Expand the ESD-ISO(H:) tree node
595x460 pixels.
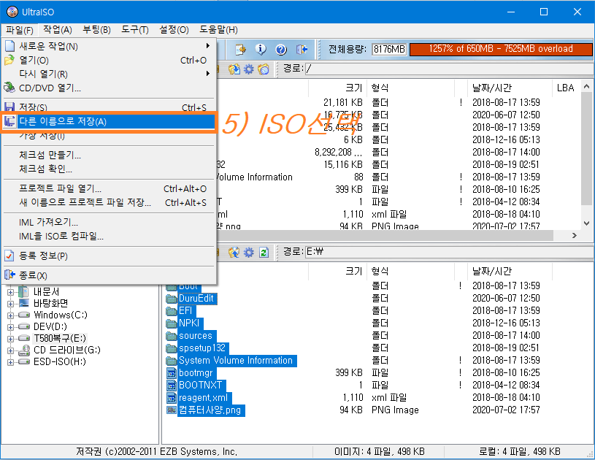coord(10,362)
